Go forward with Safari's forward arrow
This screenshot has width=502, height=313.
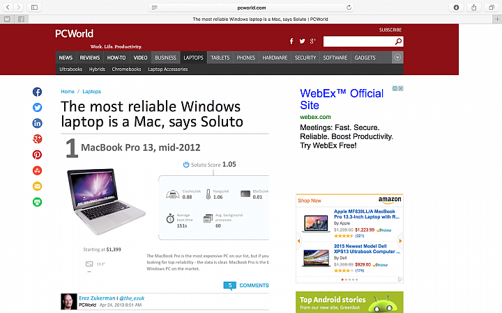click(x=19, y=8)
